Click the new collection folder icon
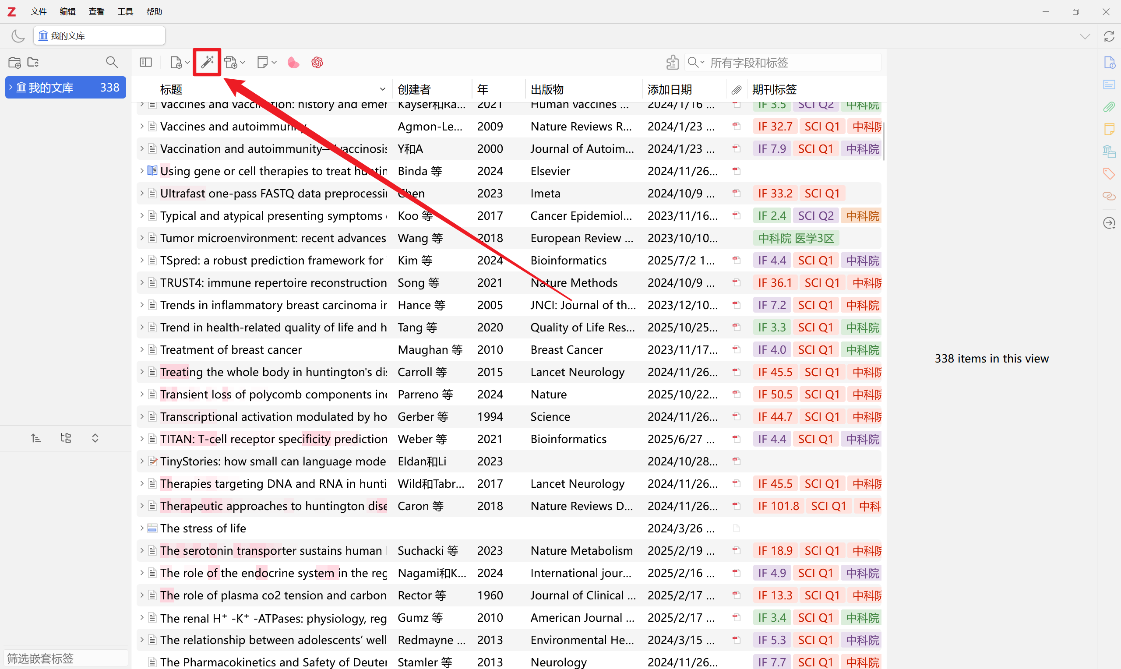Image resolution: width=1121 pixels, height=669 pixels. pos(14,62)
